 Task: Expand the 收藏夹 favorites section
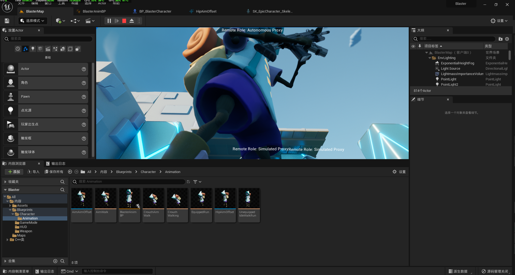pyautogui.click(x=5, y=182)
